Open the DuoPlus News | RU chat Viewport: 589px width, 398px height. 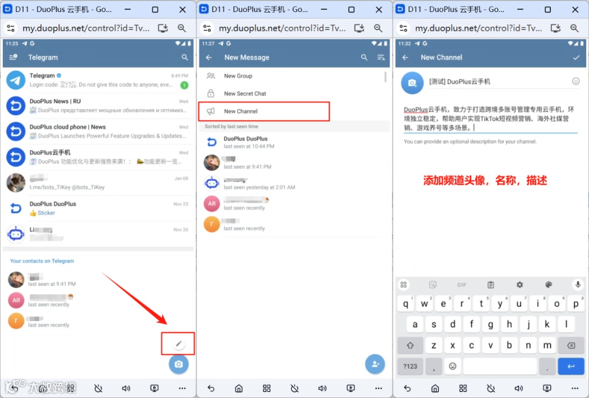(x=98, y=106)
